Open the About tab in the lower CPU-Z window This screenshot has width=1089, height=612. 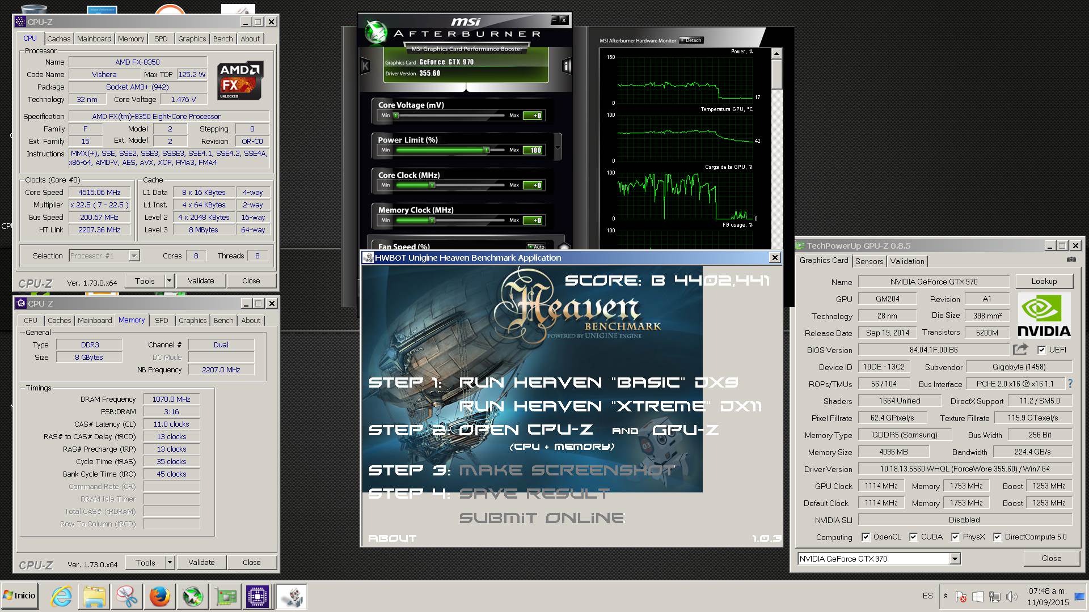[251, 320]
